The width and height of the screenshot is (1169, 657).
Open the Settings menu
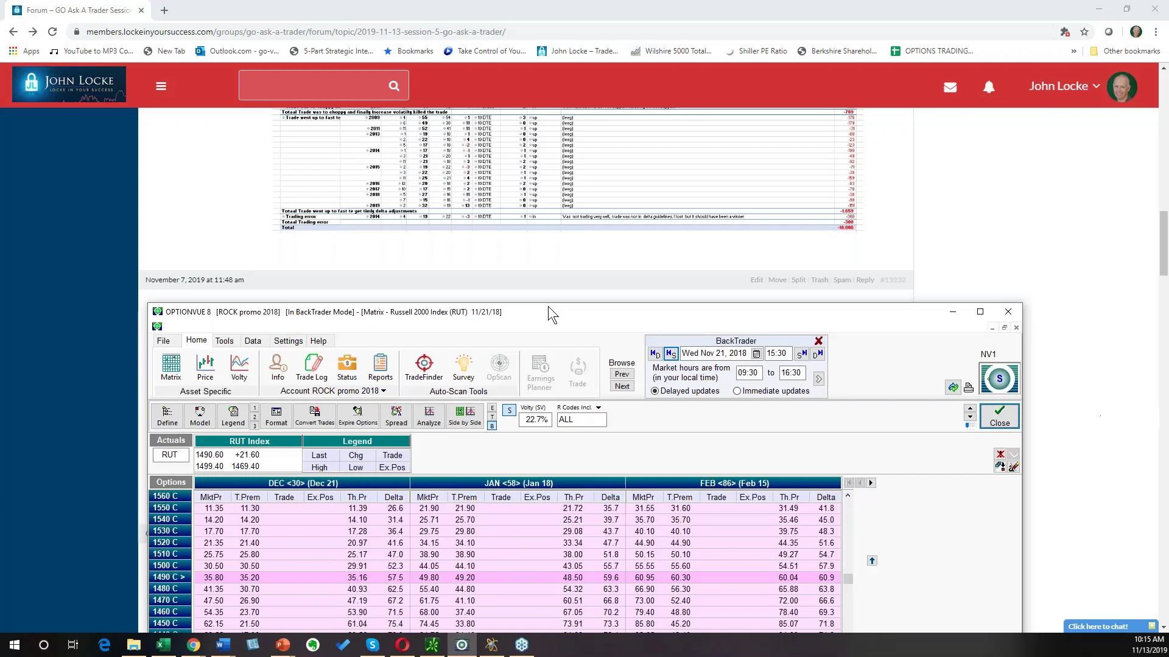pos(288,341)
